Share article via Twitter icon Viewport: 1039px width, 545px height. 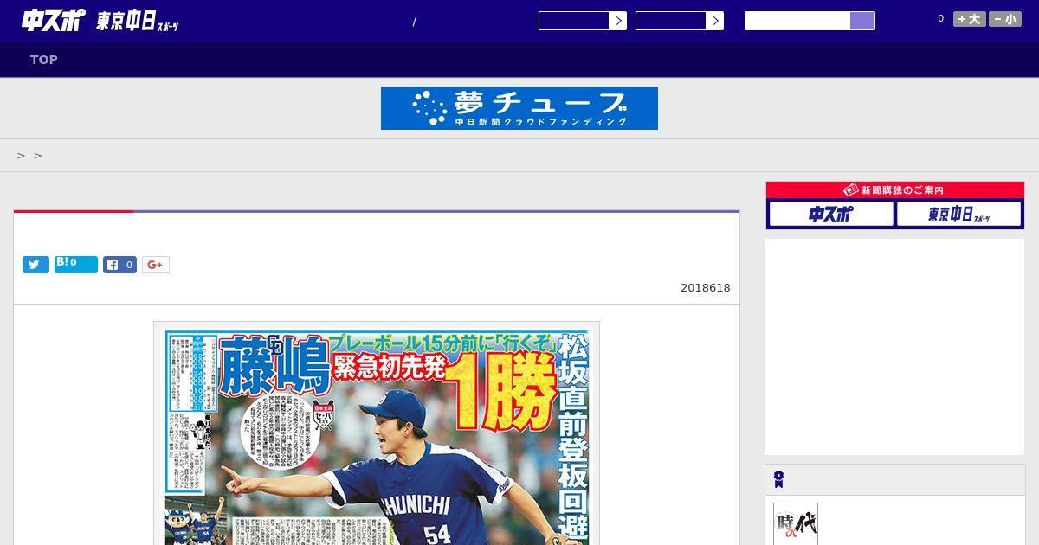[x=35, y=265]
